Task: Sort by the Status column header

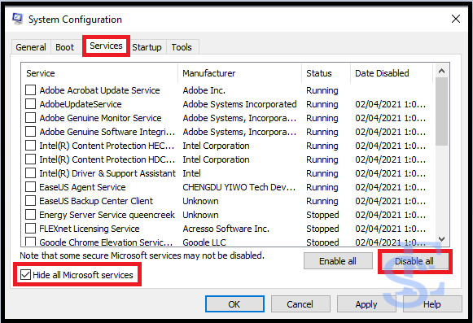Action: [x=326, y=73]
